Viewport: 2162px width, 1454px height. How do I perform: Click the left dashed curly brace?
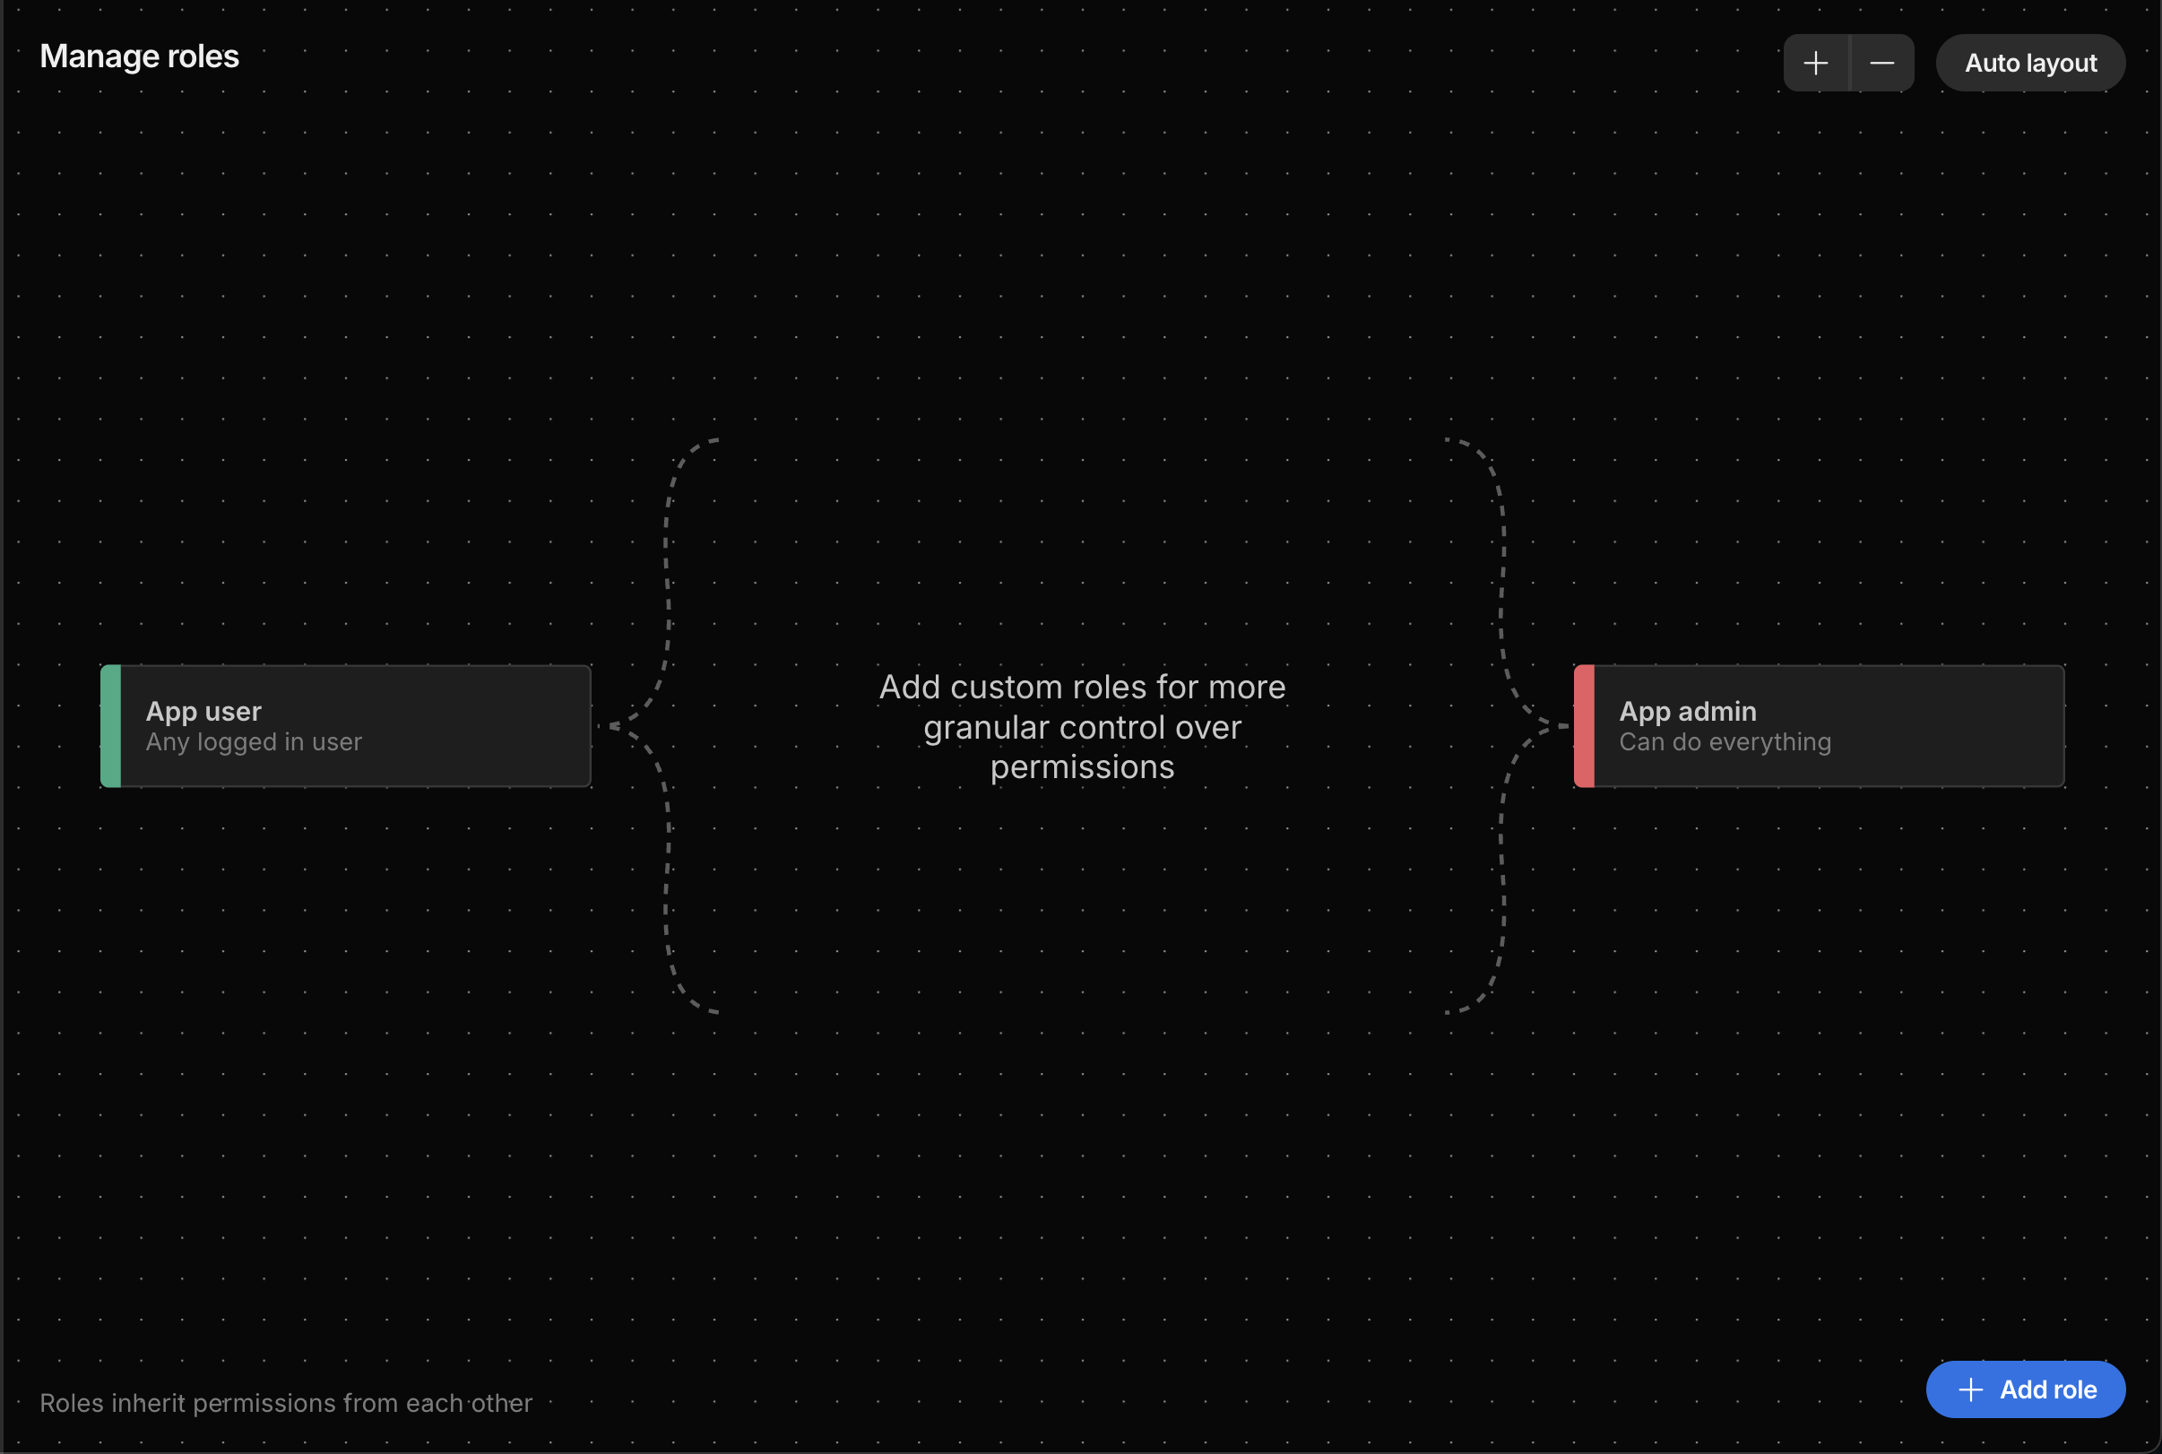(668, 575)
